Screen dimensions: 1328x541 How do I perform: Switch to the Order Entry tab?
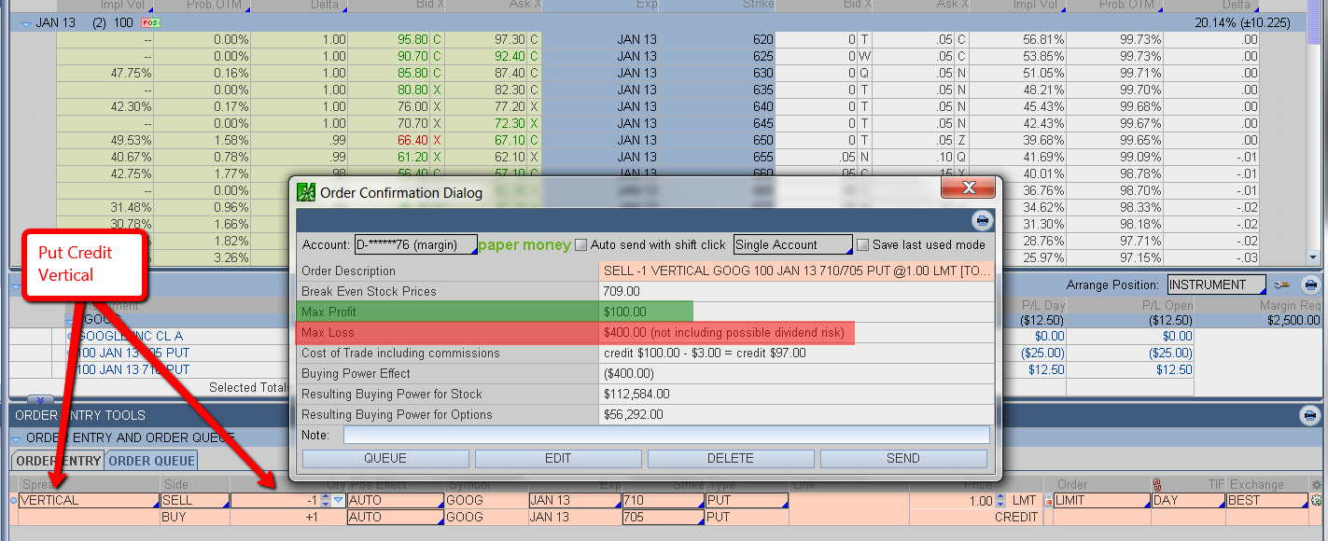pos(58,461)
